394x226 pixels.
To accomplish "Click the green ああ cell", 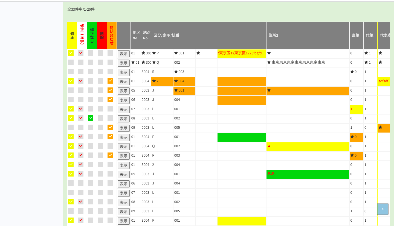I will pyautogui.click(x=308, y=174).
